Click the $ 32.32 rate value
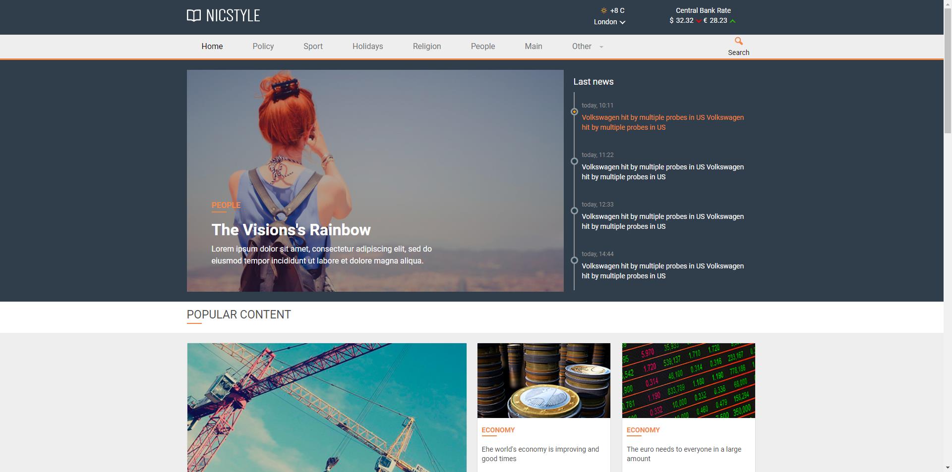Viewport: 952px width, 472px height. [x=681, y=20]
